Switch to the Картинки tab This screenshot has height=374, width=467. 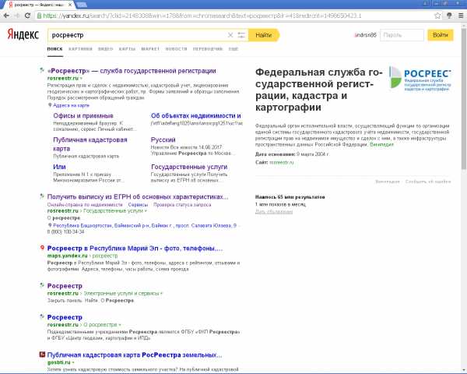80,49
